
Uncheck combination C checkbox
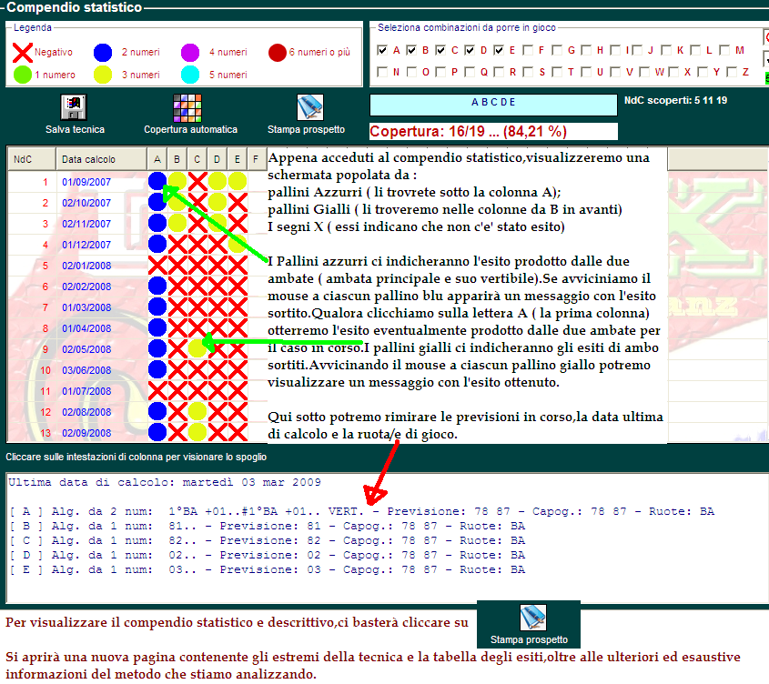point(440,50)
